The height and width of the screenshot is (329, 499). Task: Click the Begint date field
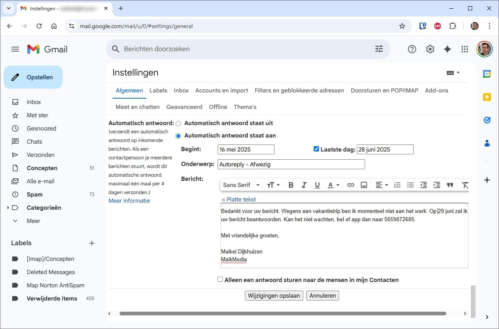coord(246,149)
